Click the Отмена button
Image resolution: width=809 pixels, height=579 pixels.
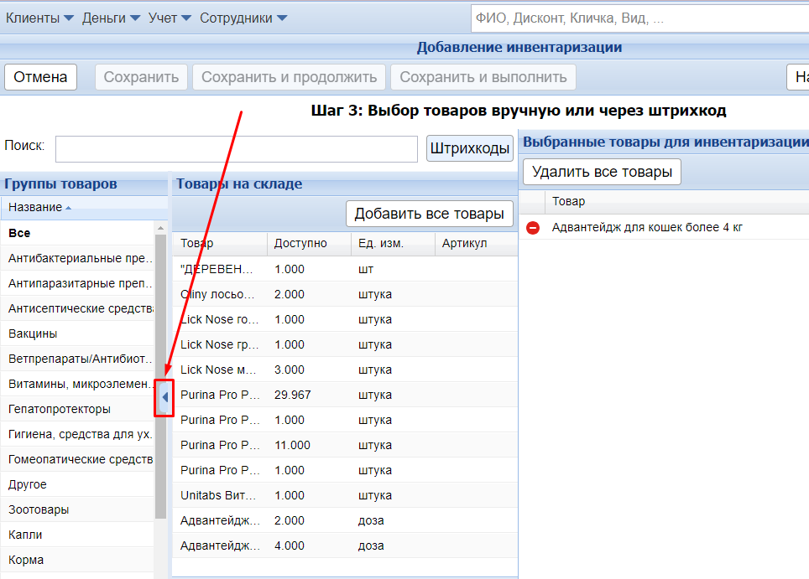40,77
